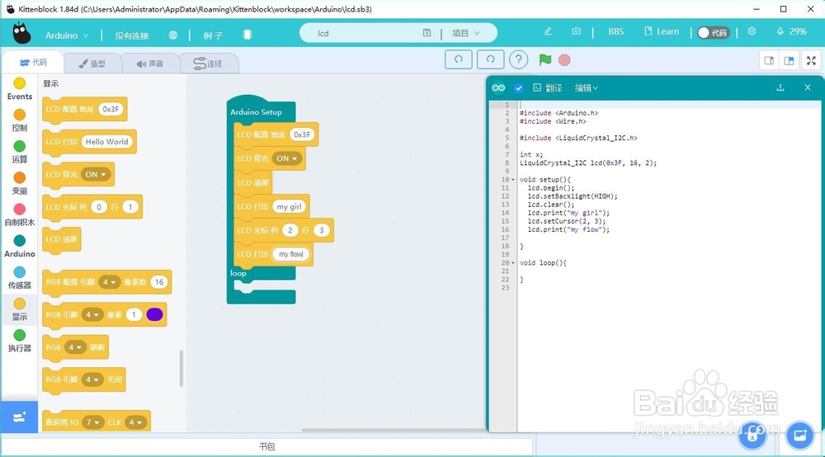The width and height of the screenshot is (825, 457).
Task: Click the purple color swatch in RGB block
Action: [154, 314]
